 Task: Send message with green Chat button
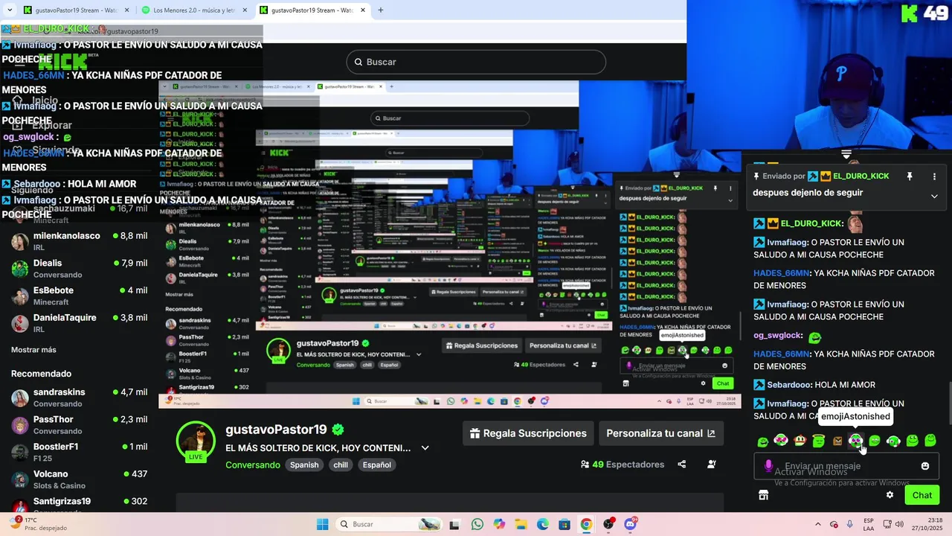pos(922,495)
